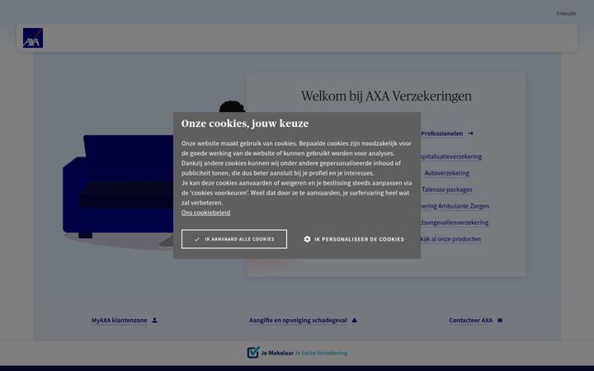Open the Autoverzekering link
This screenshot has width=594, height=371.
coord(446,173)
